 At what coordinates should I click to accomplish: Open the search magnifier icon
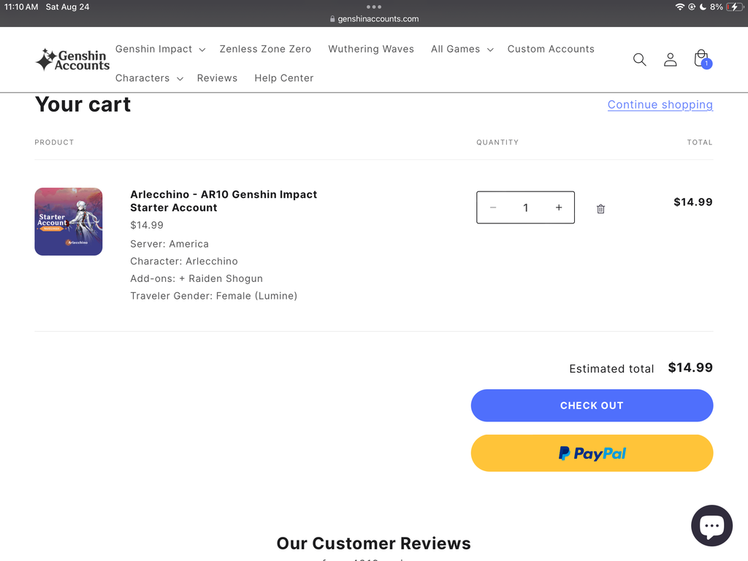click(x=639, y=60)
